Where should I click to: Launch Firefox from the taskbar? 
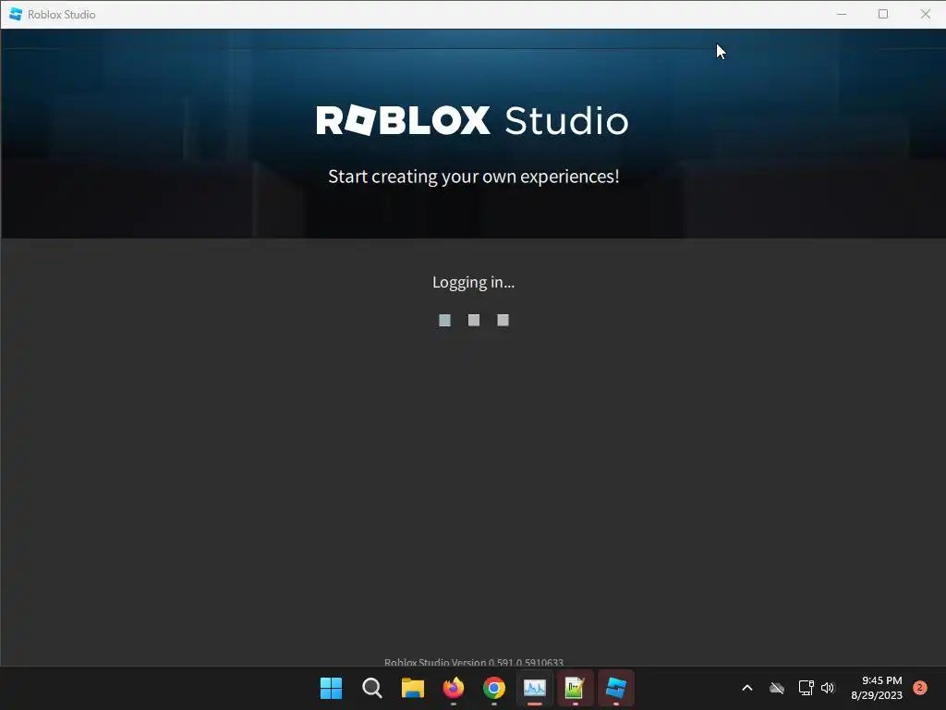pyautogui.click(x=453, y=688)
